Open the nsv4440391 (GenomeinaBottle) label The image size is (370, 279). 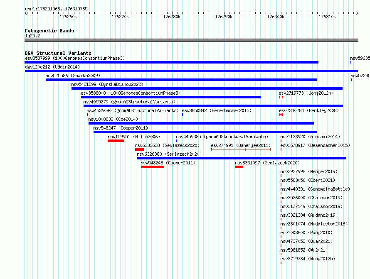coord(315,189)
